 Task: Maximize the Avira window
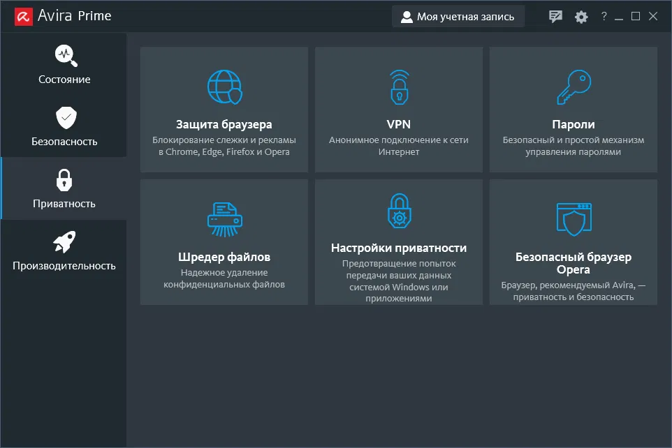(x=636, y=16)
